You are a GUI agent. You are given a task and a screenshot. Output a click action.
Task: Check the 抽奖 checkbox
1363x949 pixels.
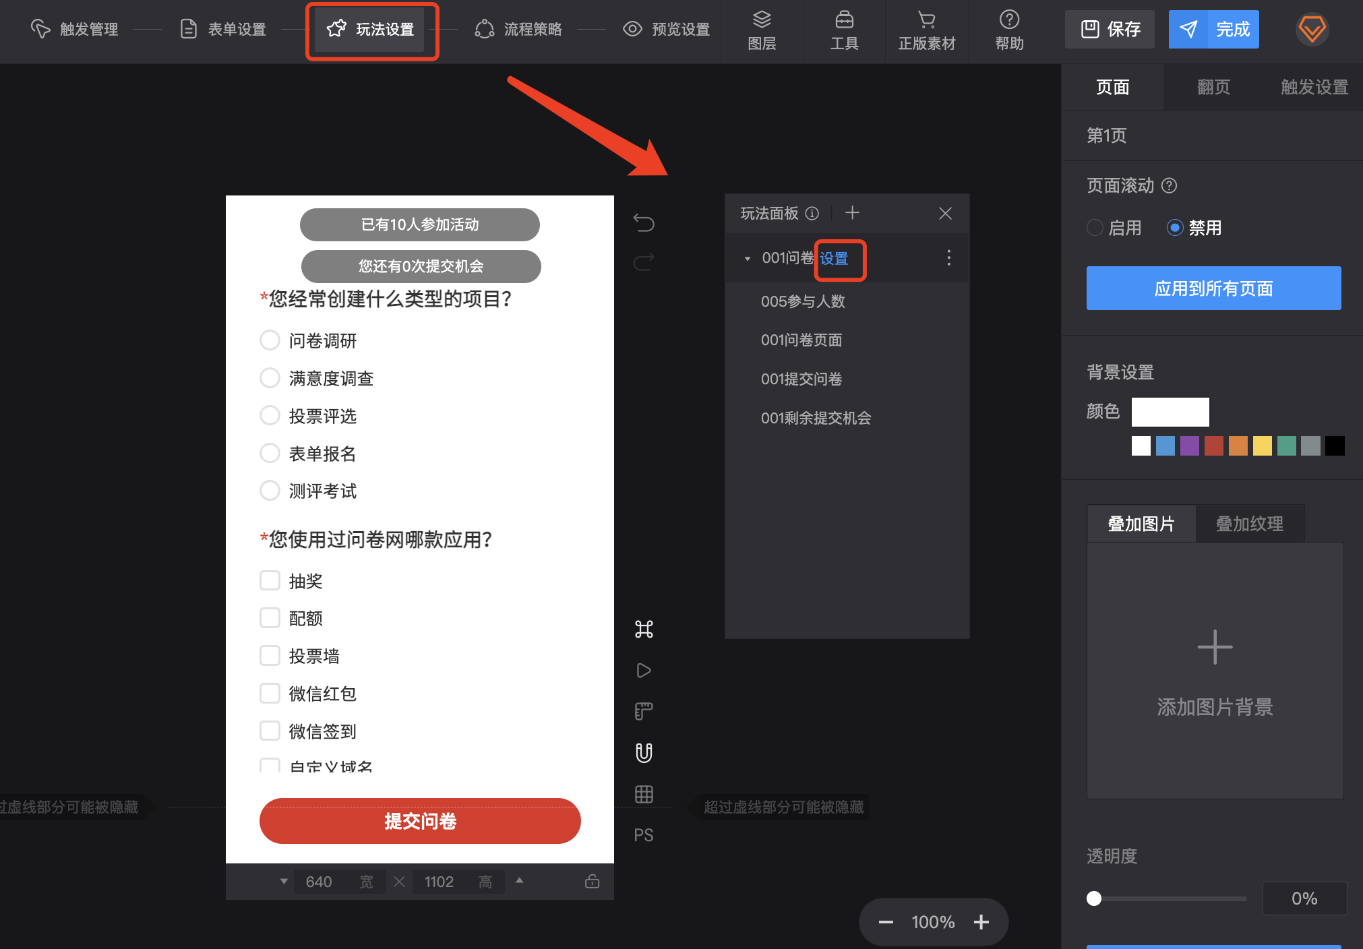tap(270, 580)
